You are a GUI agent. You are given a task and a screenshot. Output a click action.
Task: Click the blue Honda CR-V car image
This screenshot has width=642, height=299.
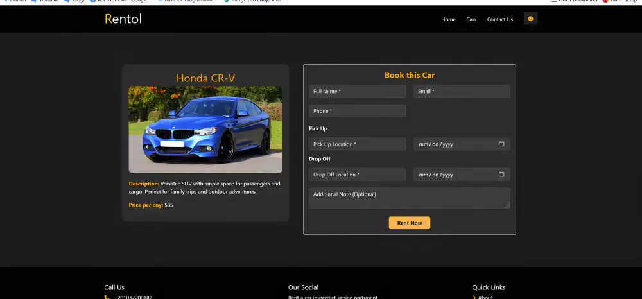tap(205, 129)
